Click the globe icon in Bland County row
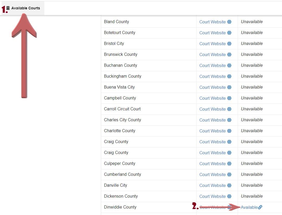Image resolution: width=282 pixels, height=215 pixels. coord(229,22)
